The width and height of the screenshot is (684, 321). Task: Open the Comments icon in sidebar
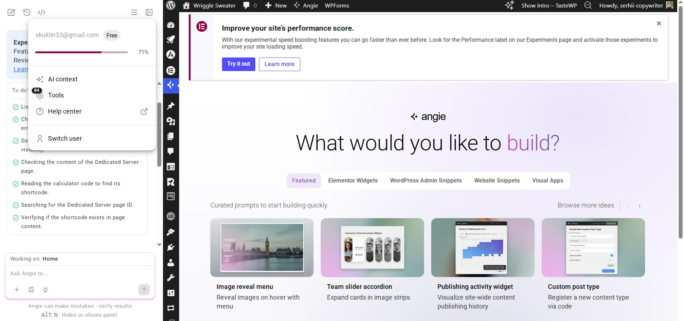click(x=171, y=151)
